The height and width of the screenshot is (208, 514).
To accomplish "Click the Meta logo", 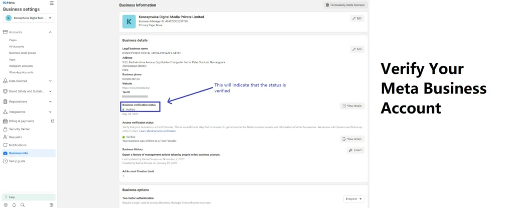I will (9, 3).
